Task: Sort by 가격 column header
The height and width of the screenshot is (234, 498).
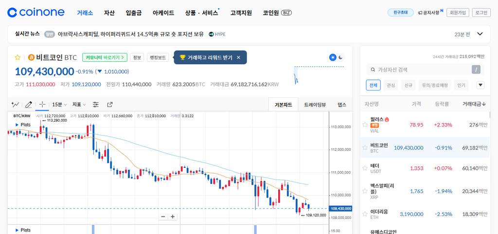Action: pos(416,104)
